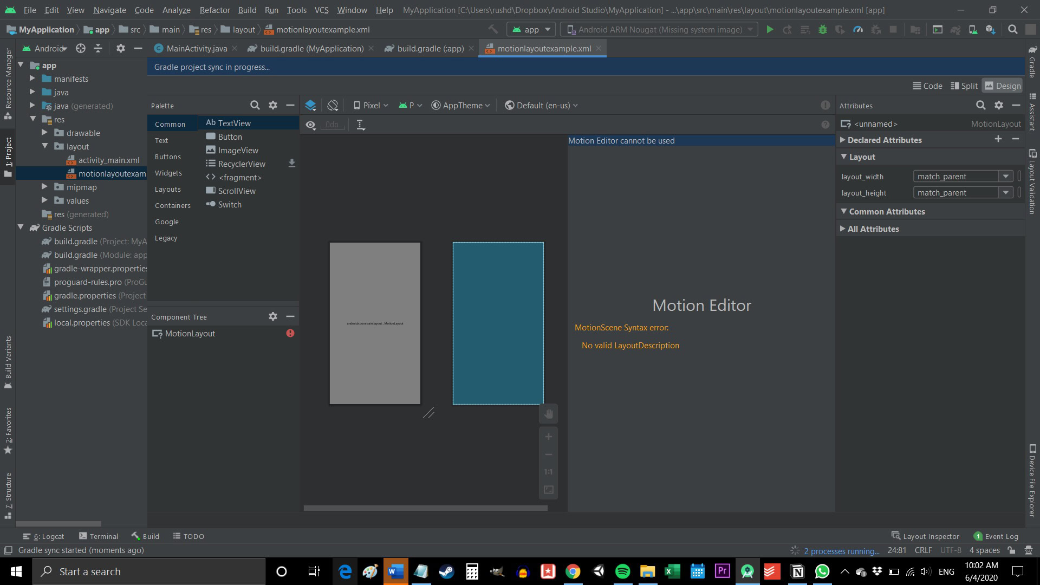The height and width of the screenshot is (585, 1040).
Task: Click the AVD Manager device icon
Action: (973, 29)
